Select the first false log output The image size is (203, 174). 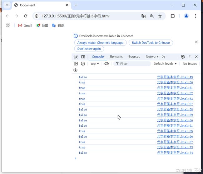pyautogui.click(x=83, y=77)
